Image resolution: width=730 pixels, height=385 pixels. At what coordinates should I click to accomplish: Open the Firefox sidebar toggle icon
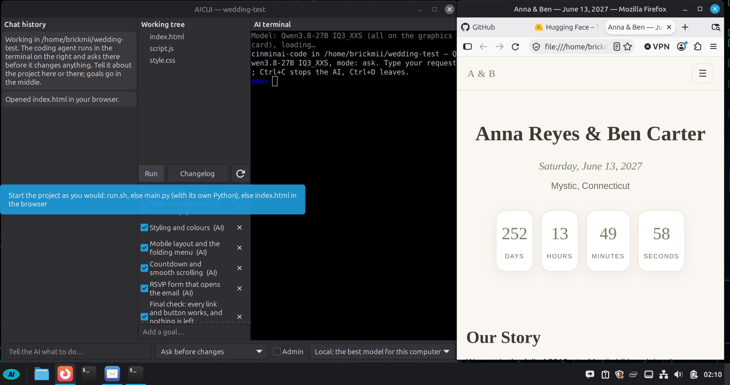[468, 47]
